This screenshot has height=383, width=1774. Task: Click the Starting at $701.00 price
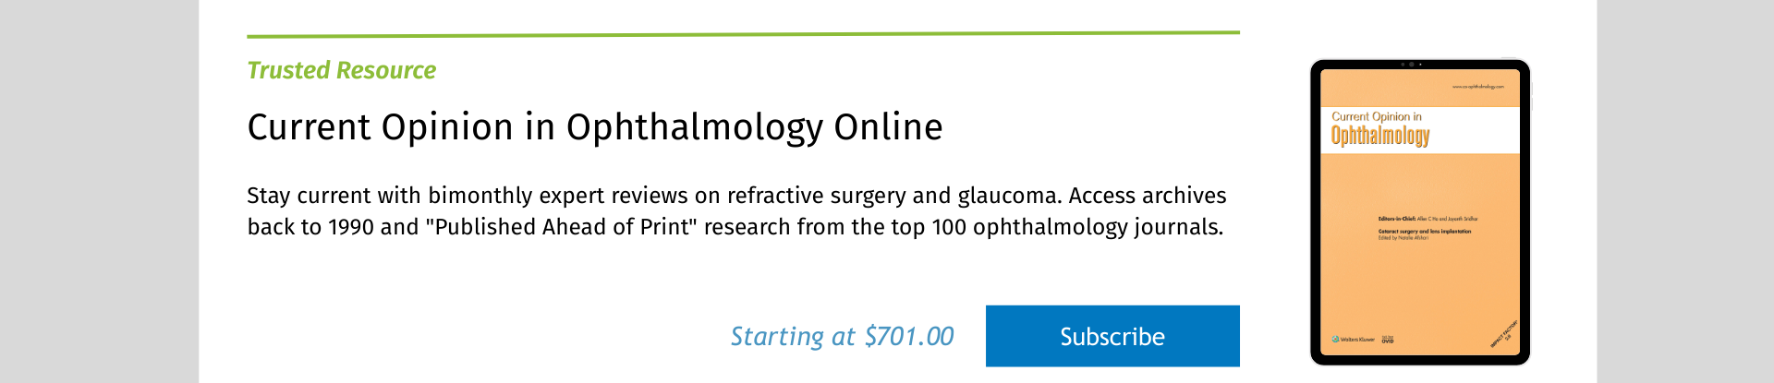click(842, 336)
